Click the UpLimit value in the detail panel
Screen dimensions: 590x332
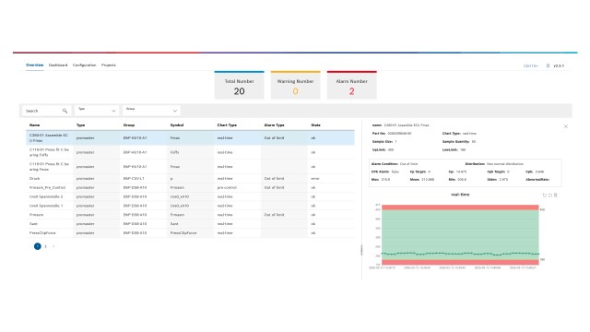click(391, 149)
